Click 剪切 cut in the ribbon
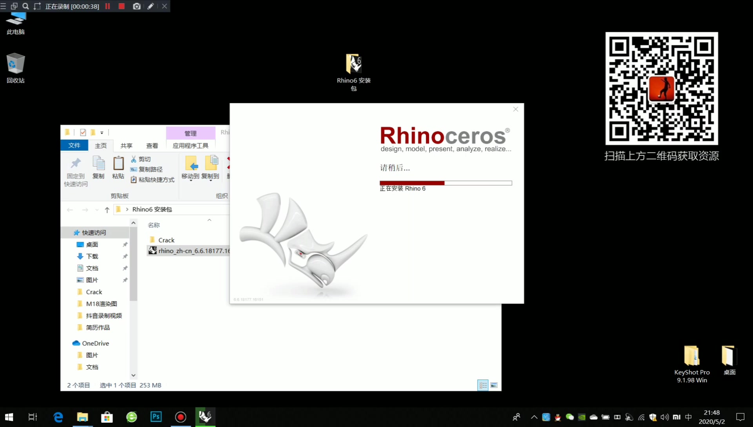 pos(140,159)
